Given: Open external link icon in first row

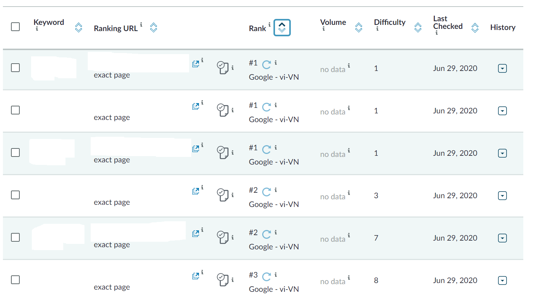Looking at the screenshot, I should tap(196, 64).
